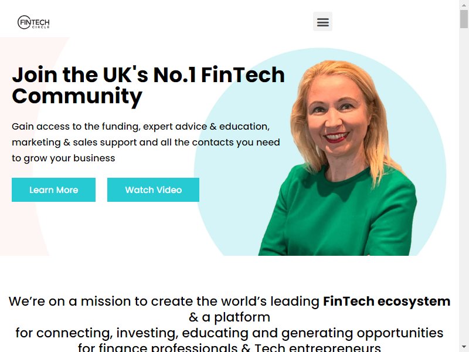Click the scrollbar down arrow

(464, 347)
